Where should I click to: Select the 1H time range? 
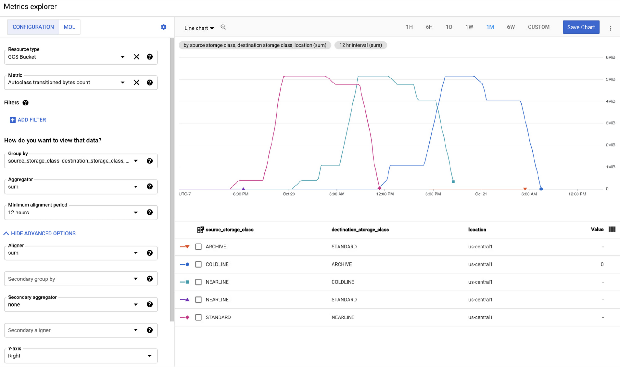click(409, 27)
